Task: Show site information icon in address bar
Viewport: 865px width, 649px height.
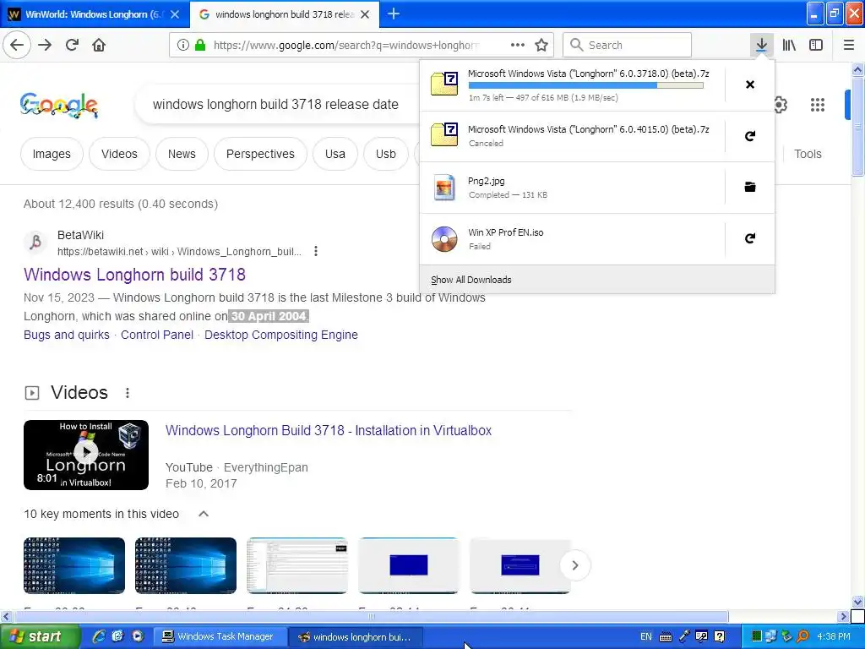Action: [x=183, y=46]
